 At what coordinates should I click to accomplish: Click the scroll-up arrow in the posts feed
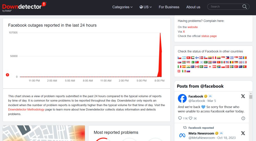click(x=251, y=93)
